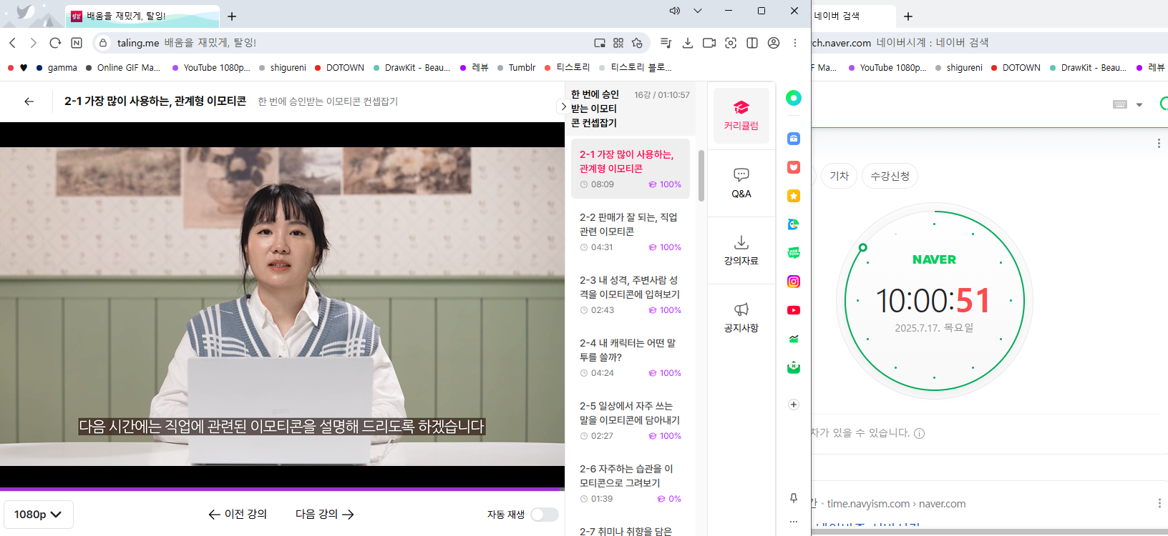This screenshot has width=1168, height=536.
Task: Open sidebar more options ellipsis
Action: (794, 522)
